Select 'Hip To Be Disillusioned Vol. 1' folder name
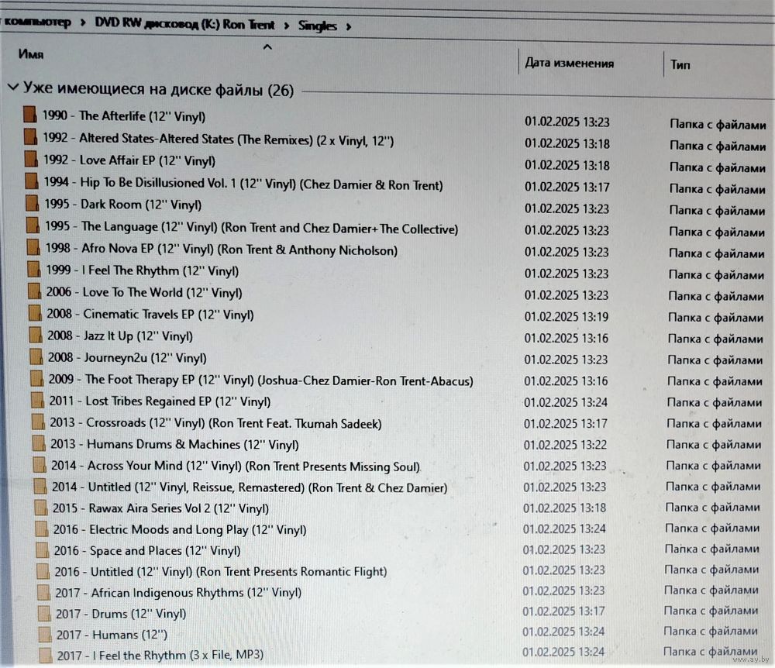Image resolution: width=775 pixels, height=668 pixels. (243, 184)
